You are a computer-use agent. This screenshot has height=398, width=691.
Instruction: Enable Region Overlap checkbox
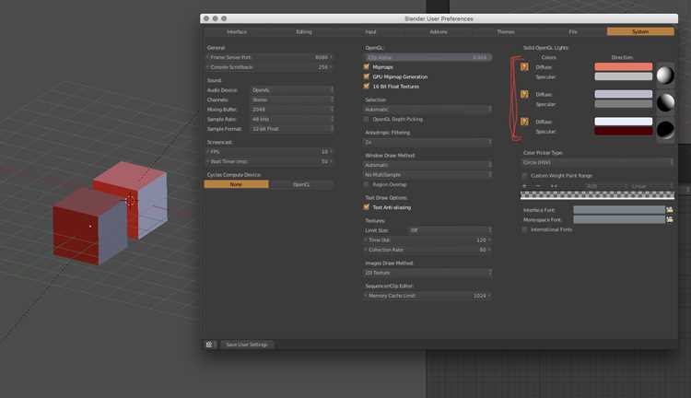(366, 184)
